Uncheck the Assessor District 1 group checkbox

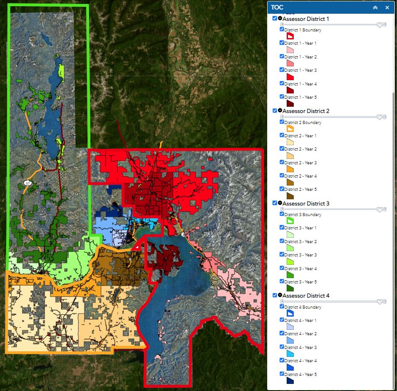[274, 19]
